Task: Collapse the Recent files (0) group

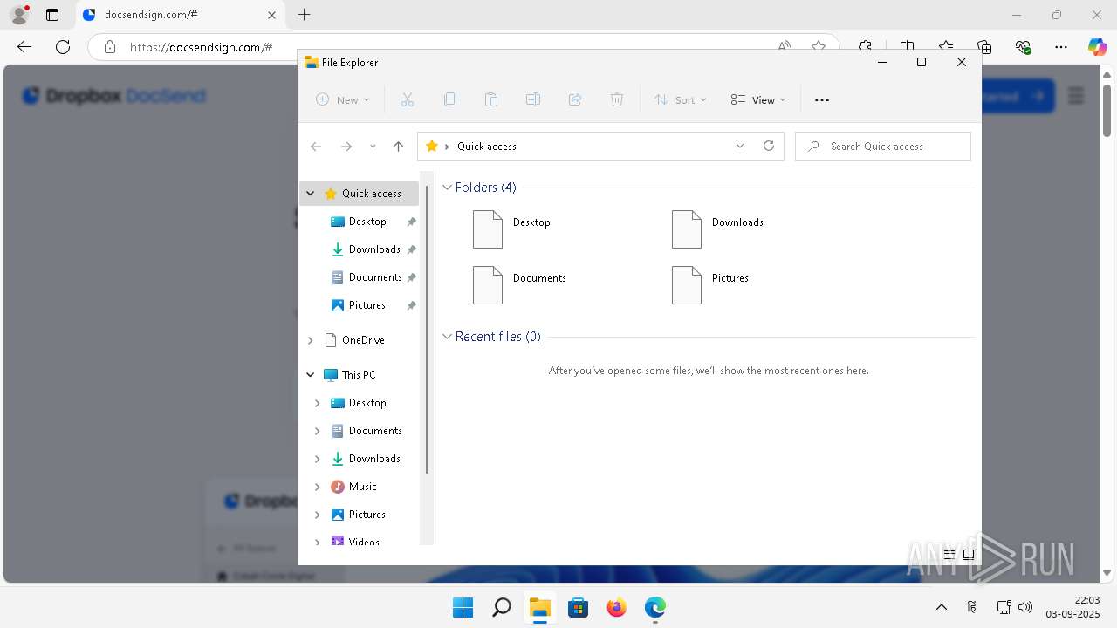Action: point(448,337)
